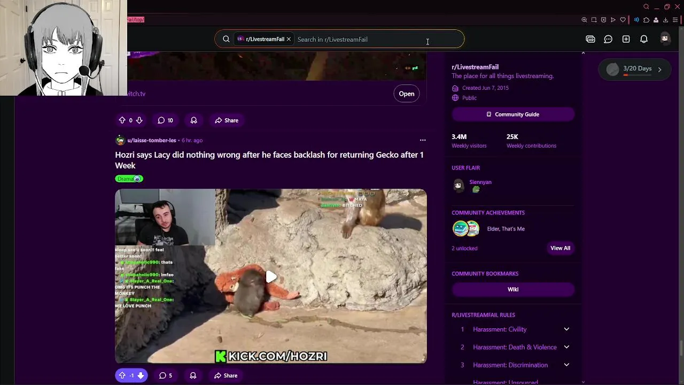This screenshot has width=684, height=385.
Task: Open the partial twitch.tv link text
Action: coord(136,94)
